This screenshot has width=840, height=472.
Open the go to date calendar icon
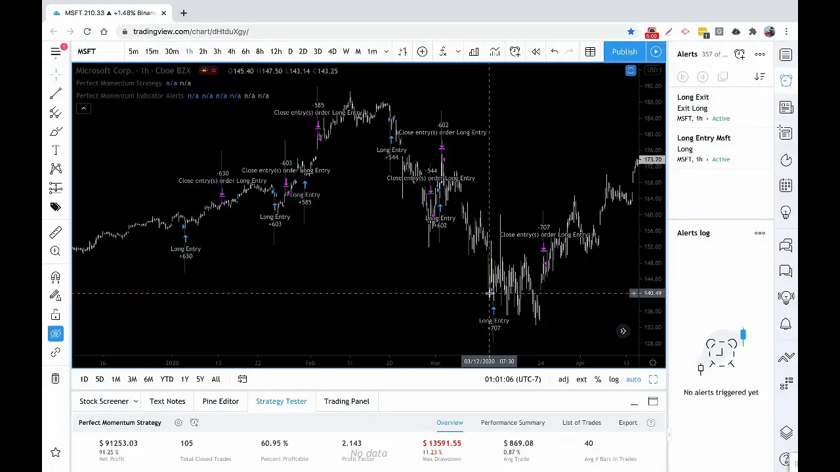click(x=242, y=379)
